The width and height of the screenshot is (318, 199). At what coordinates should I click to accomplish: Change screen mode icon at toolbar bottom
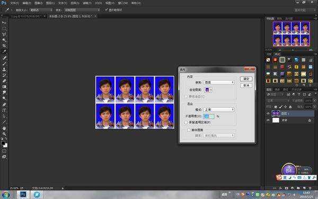click(4, 157)
